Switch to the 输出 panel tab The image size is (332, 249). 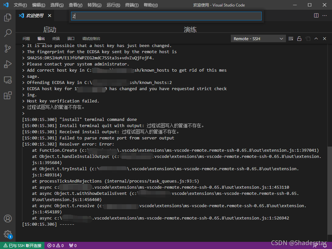(41, 39)
